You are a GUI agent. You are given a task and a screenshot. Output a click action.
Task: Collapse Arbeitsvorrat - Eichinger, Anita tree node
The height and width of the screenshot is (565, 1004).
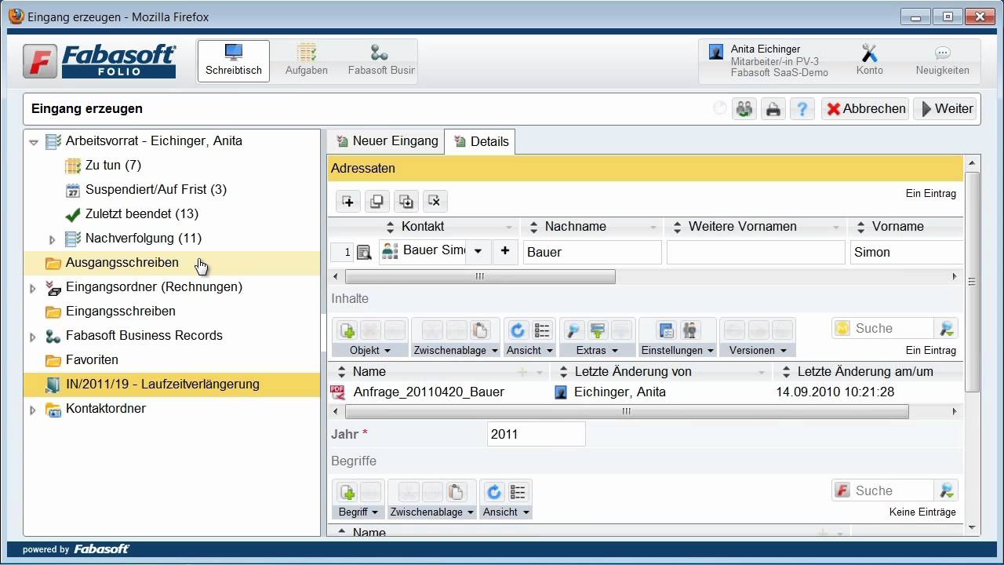click(x=33, y=142)
